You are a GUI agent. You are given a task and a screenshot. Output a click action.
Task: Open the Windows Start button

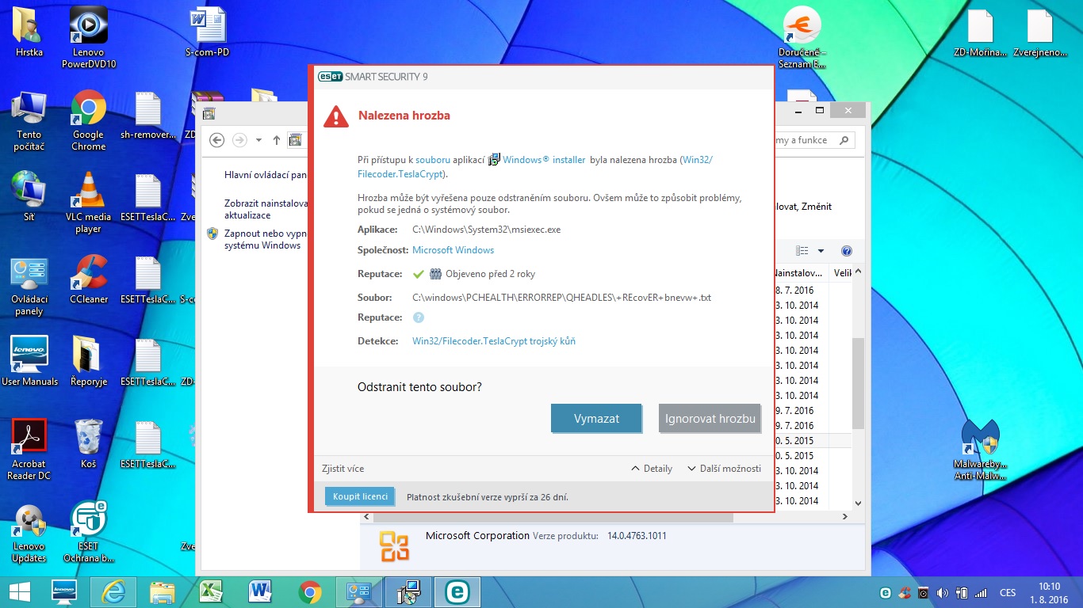point(20,591)
